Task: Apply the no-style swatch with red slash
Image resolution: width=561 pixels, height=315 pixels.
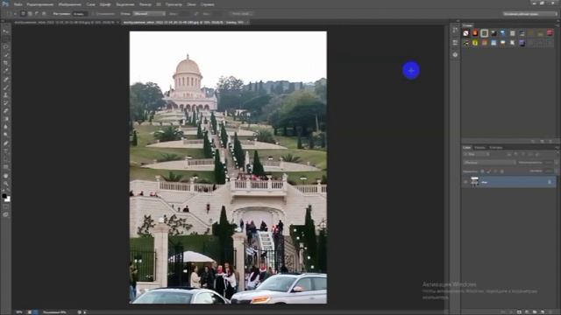Action: coord(465,33)
